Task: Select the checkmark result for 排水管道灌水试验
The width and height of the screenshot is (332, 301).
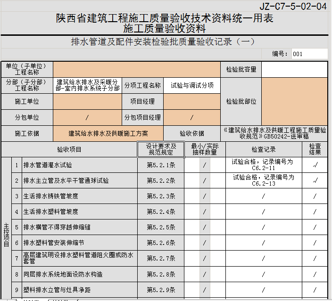Action: (315, 165)
